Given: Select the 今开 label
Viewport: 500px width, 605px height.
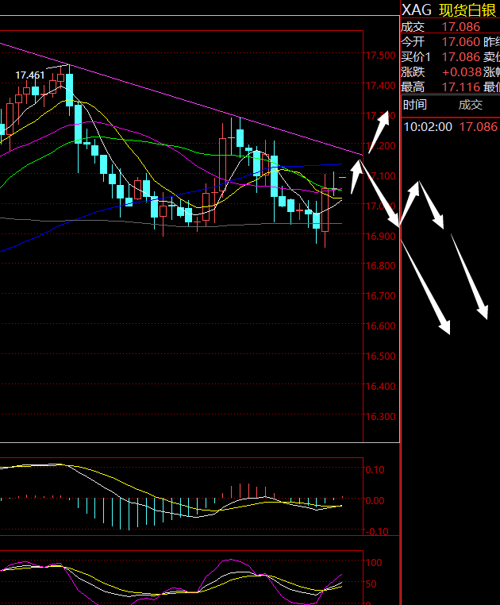Looking at the screenshot, I should (x=413, y=41).
